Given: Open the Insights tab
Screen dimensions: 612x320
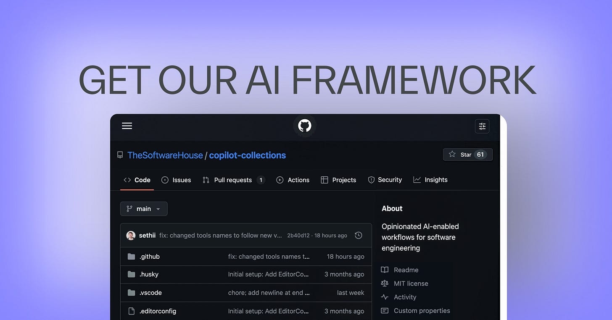Looking at the screenshot, I should pyautogui.click(x=430, y=180).
